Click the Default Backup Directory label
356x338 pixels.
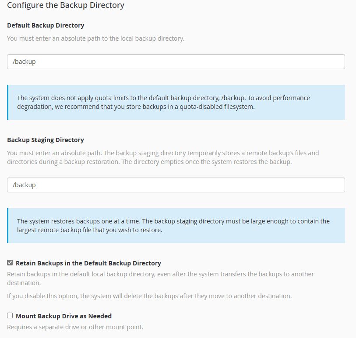click(46, 25)
